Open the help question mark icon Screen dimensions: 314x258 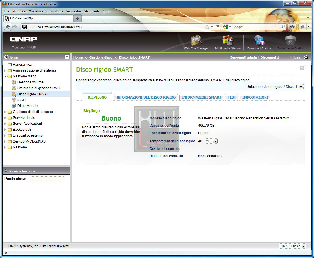[302, 68]
